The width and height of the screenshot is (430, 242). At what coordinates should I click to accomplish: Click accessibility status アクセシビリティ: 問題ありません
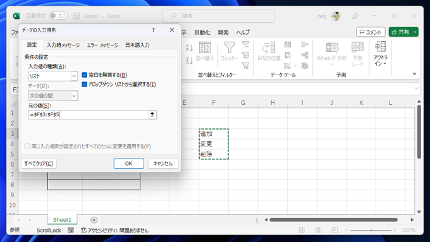point(114,230)
